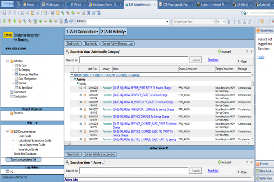
Task: Click the Activities sidebar icon
Action: (258, 178)
